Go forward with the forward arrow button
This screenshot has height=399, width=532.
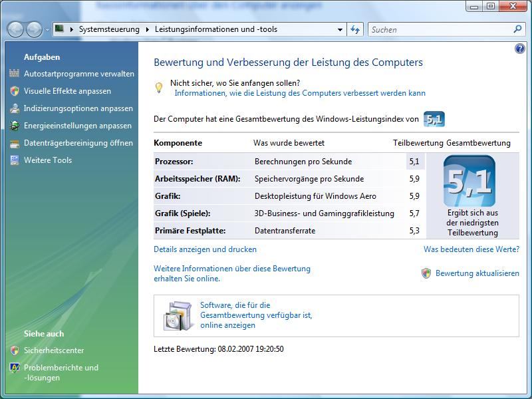(35, 29)
